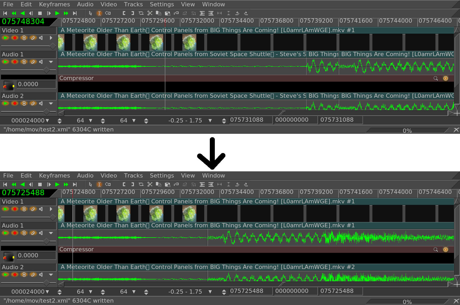460x305 pixels.
Task: Click the BIG Things Are Coming video clip title in the top window
Action: point(282,30)
